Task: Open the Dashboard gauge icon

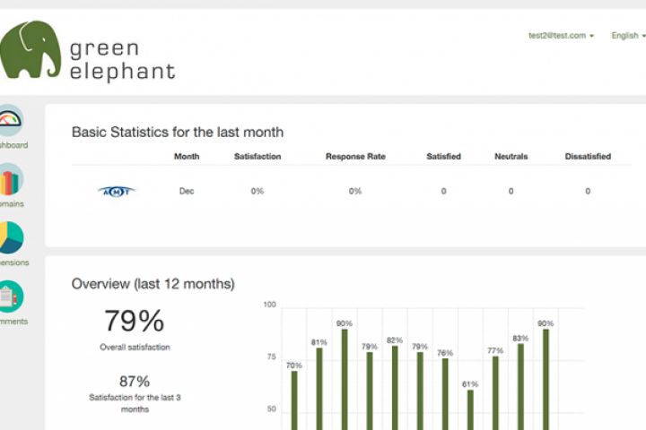Action: [10, 121]
